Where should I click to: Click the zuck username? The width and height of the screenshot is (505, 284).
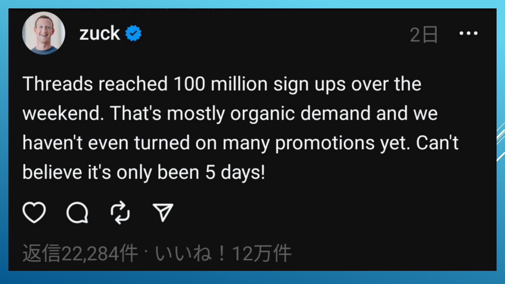click(100, 33)
